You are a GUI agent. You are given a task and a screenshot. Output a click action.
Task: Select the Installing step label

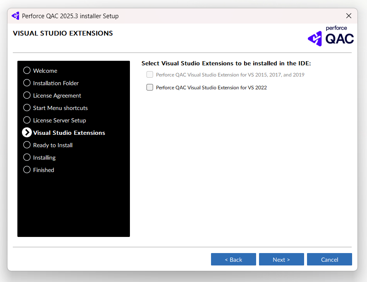coord(44,158)
